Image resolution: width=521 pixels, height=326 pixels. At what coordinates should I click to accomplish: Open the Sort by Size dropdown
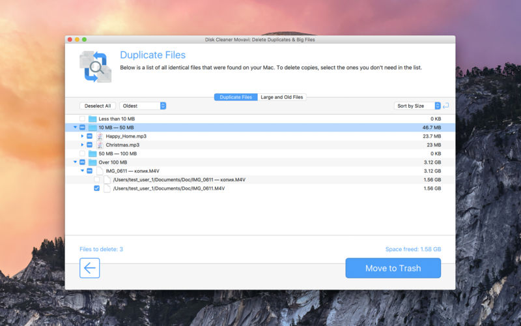tap(417, 106)
